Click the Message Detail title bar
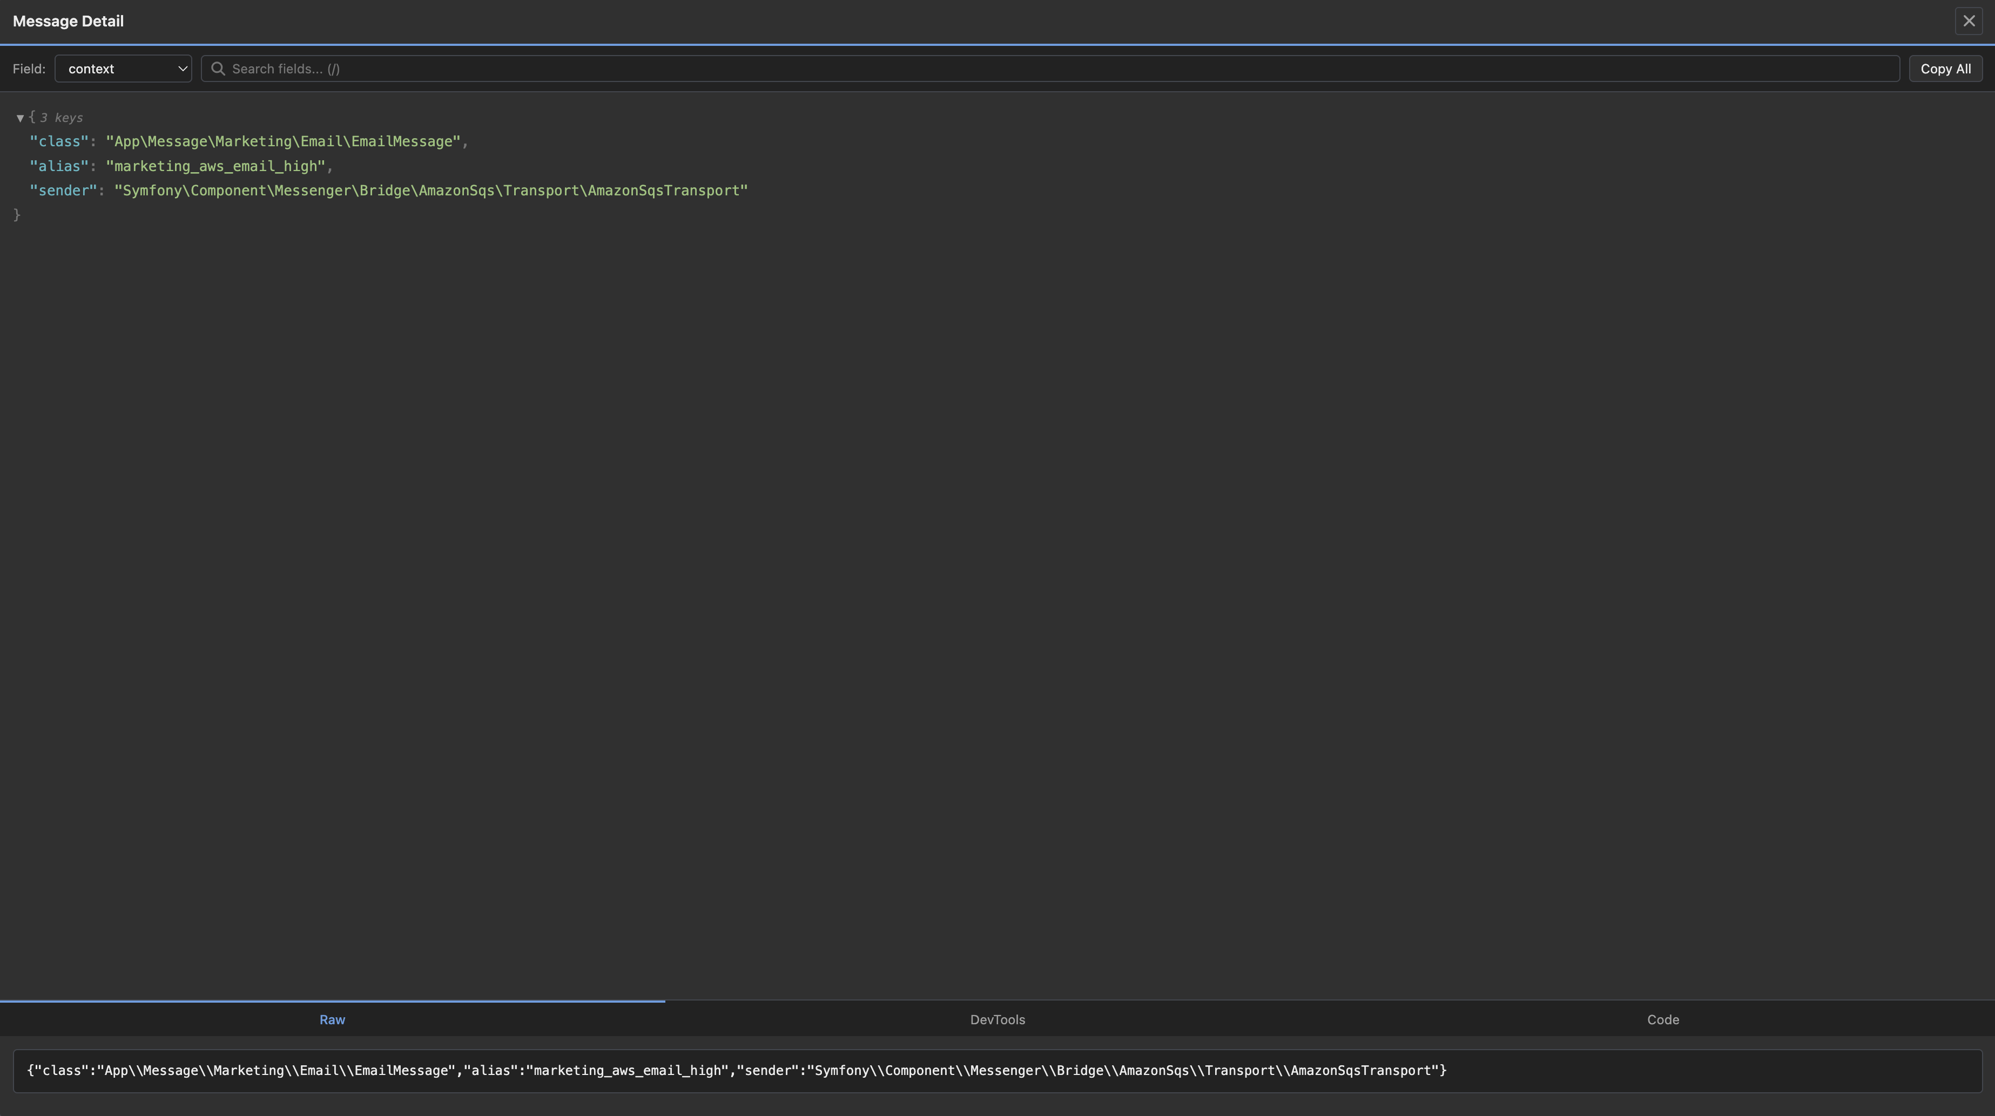 (x=68, y=21)
